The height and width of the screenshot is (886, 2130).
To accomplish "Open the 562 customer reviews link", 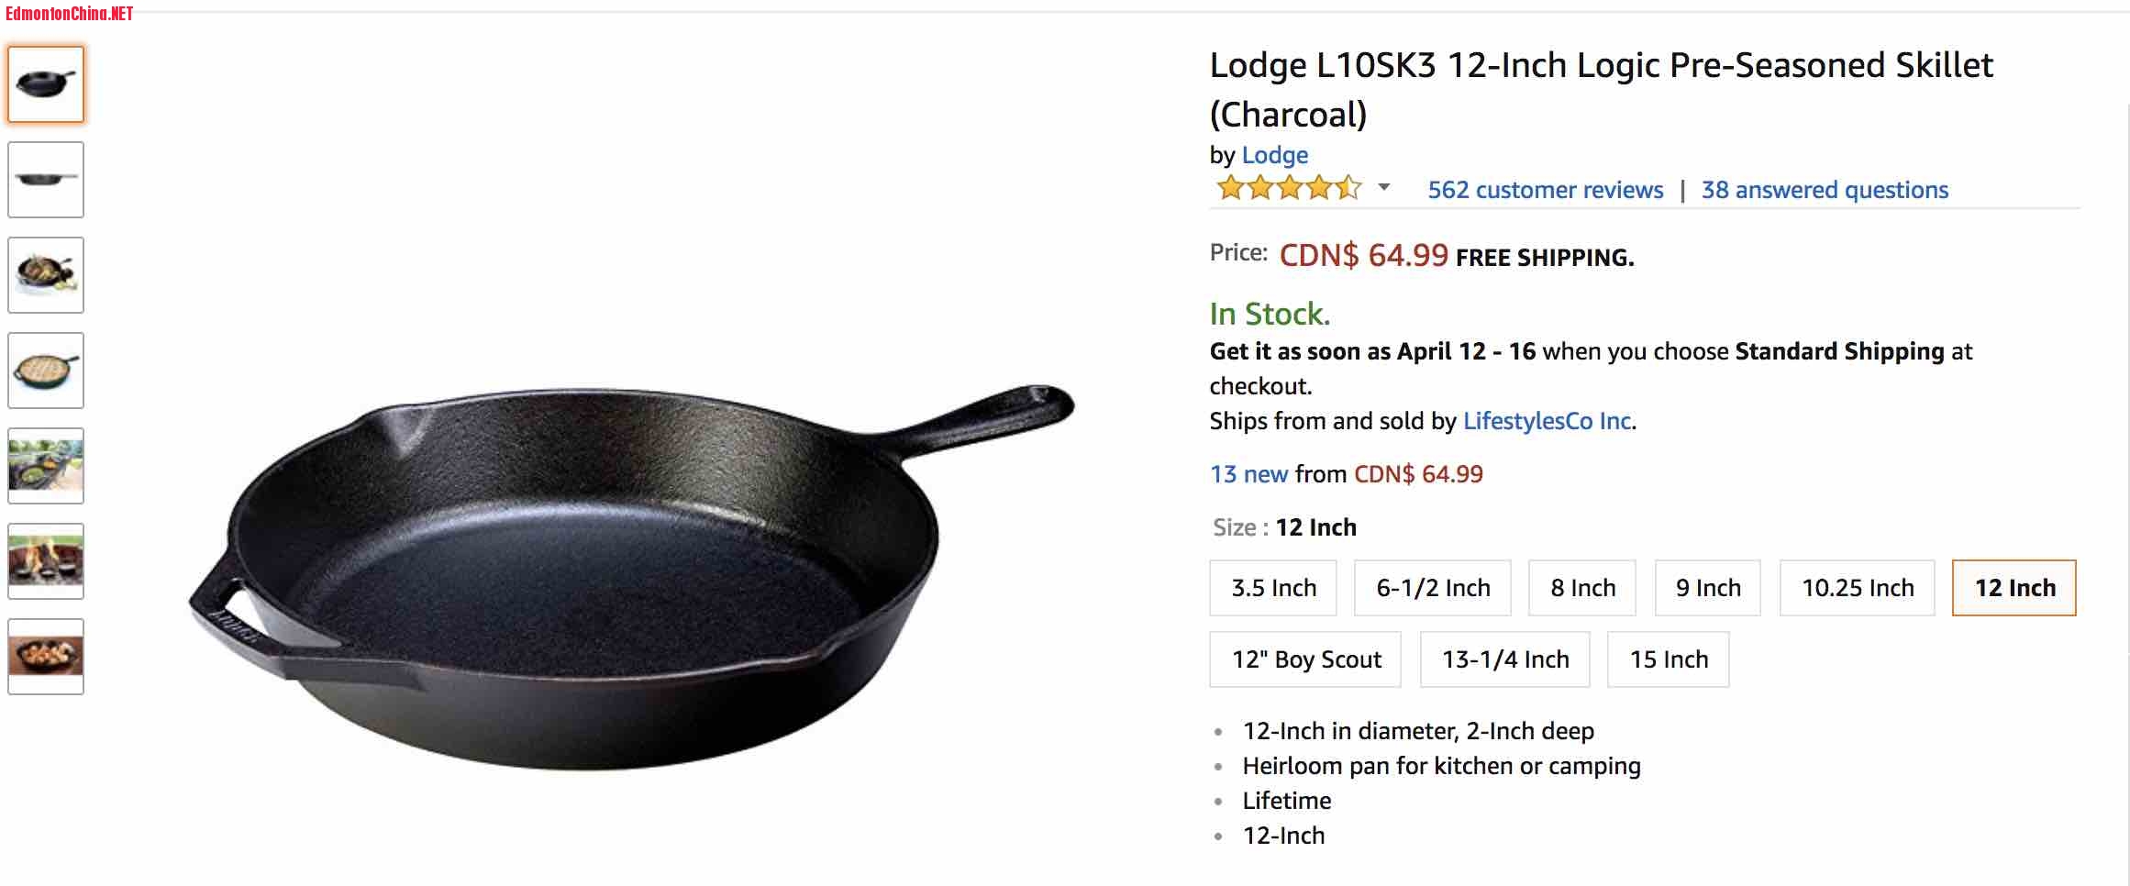I will tap(1546, 190).
